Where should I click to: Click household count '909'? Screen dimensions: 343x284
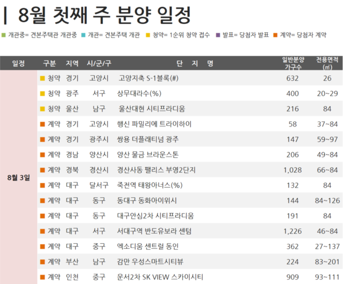click(293, 277)
